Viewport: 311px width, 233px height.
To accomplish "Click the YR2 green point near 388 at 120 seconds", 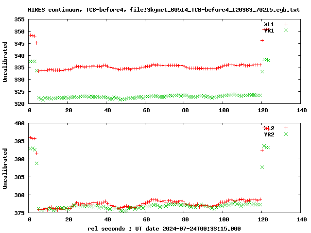I will [x=262, y=167].
